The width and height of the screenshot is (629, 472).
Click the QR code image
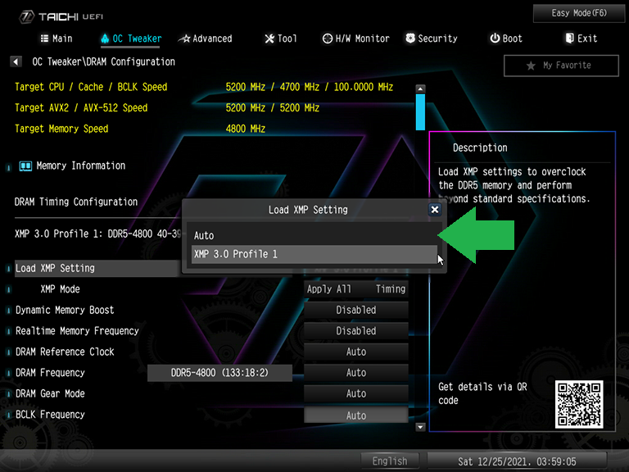tap(579, 404)
